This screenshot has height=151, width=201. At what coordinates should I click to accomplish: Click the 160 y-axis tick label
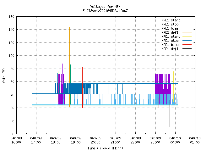[x=11, y=17]
